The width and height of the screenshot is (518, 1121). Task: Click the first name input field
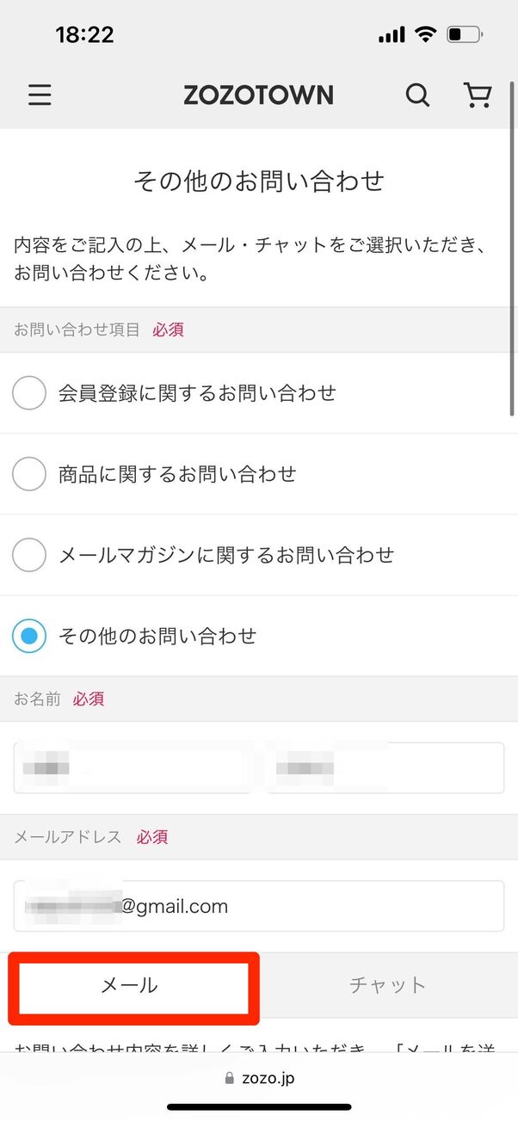click(x=131, y=767)
